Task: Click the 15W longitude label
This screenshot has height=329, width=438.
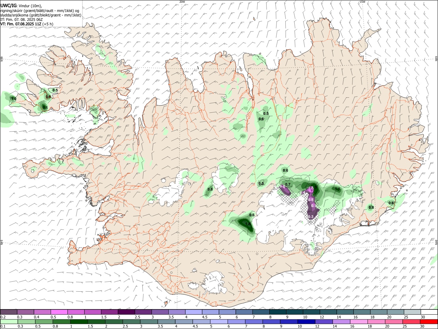Action: point(362,2)
